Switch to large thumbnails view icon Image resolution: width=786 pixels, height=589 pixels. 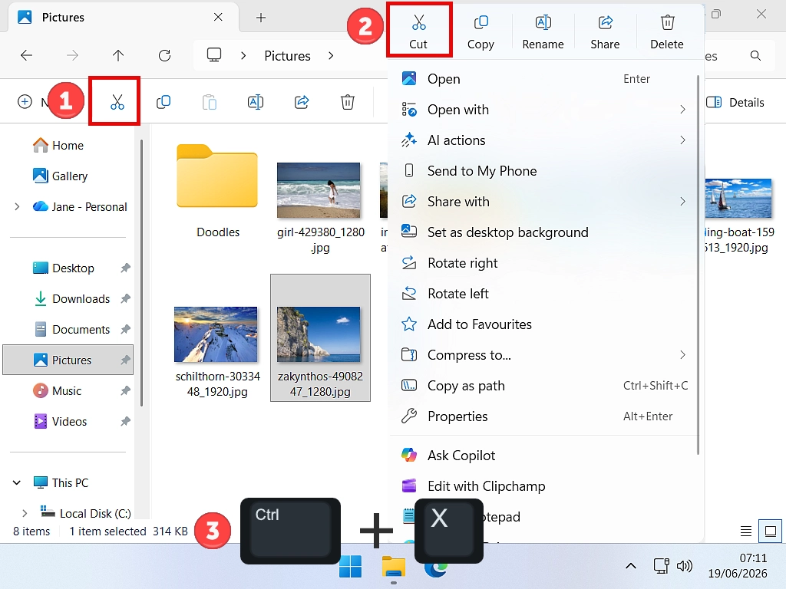(771, 531)
